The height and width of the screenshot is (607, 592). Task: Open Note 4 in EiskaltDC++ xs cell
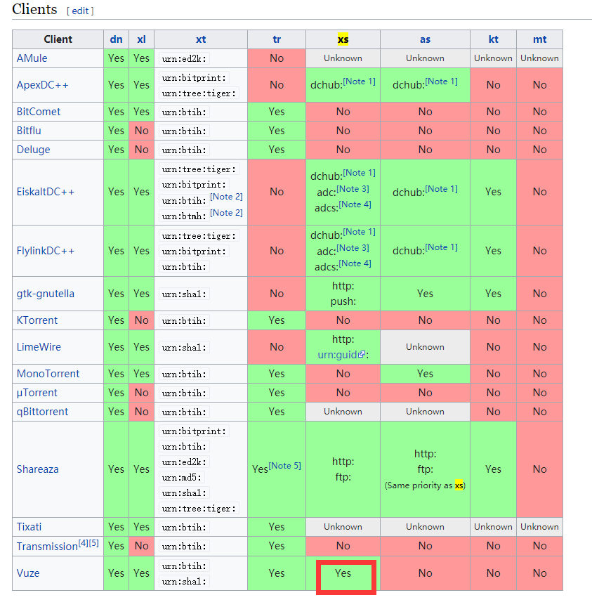pyautogui.click(x=355, y=204)
